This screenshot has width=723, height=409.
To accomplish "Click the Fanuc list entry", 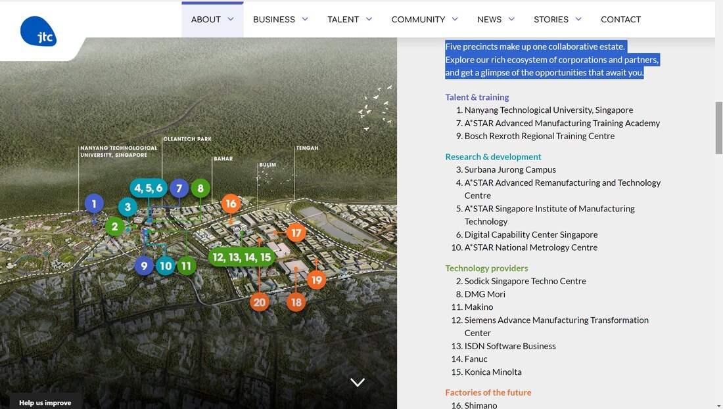I will [x=476, y=359].
